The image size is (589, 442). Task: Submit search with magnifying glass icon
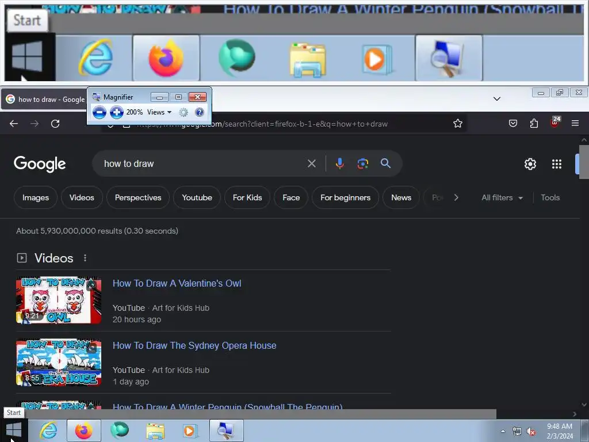pyautogui.click(x=385, y=163)
